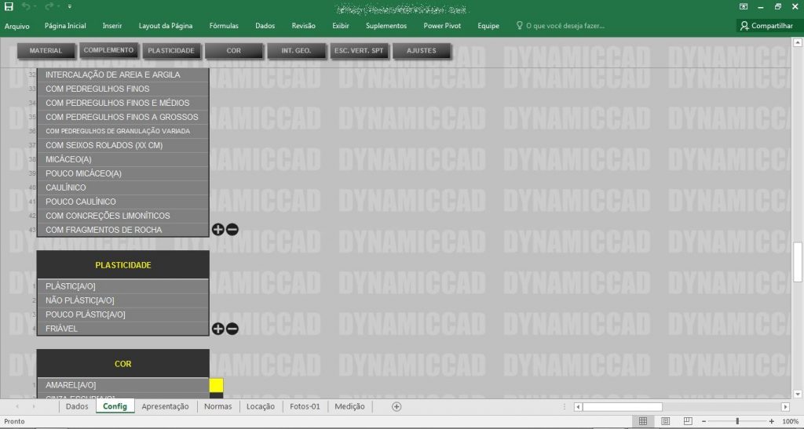Click the Redo arrow icon
This screenshot has height=429, width=804.
[49, 6]
